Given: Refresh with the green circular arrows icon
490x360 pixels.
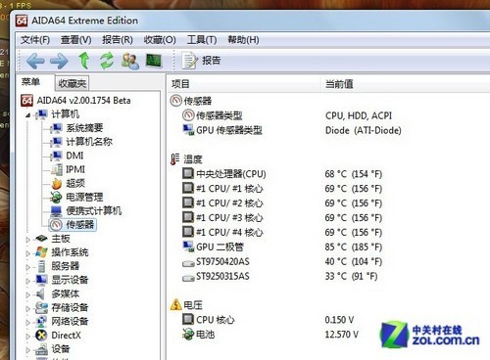Looking at the screenshot, I should [107, 61].
